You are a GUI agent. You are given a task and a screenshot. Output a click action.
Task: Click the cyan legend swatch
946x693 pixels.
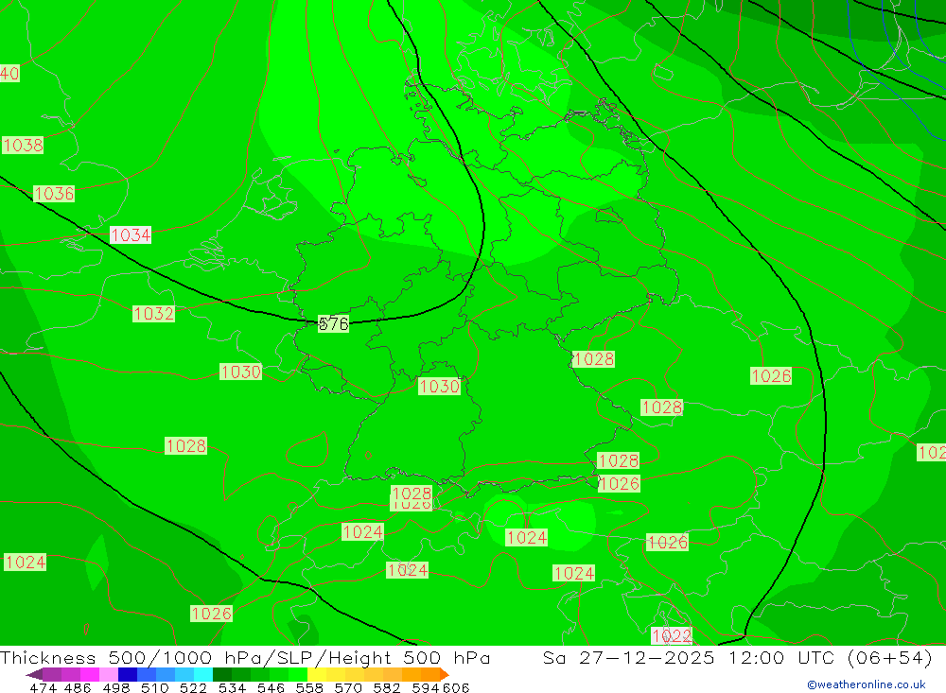pyautogui.click(x=203, y=674)
